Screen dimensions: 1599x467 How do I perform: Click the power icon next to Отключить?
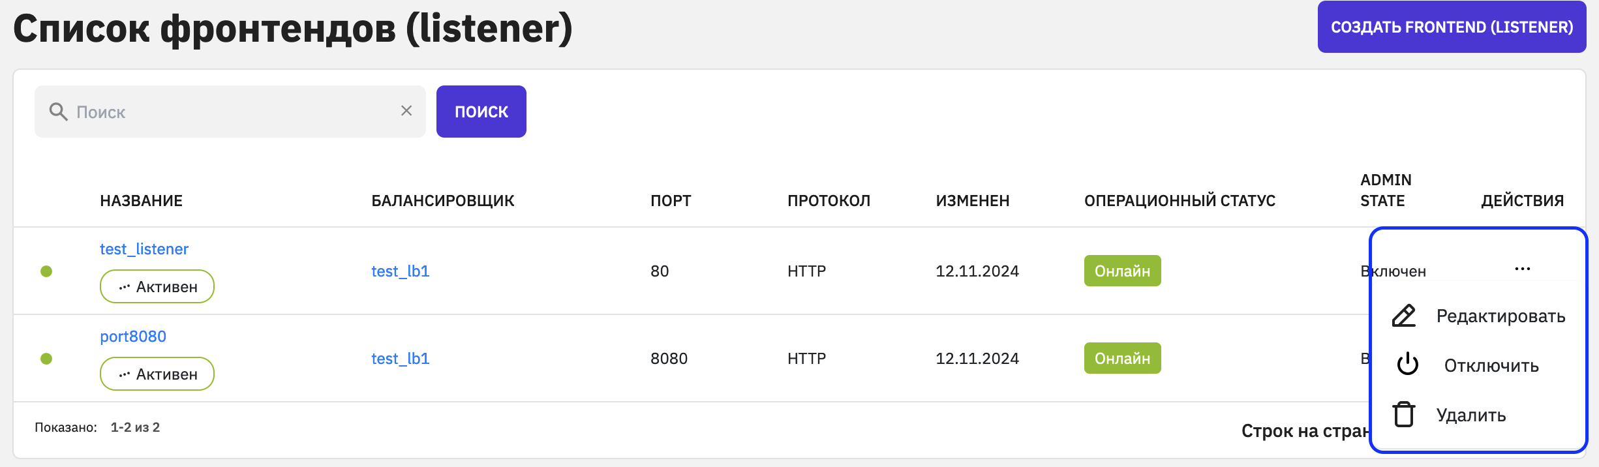click(1408, 364)
